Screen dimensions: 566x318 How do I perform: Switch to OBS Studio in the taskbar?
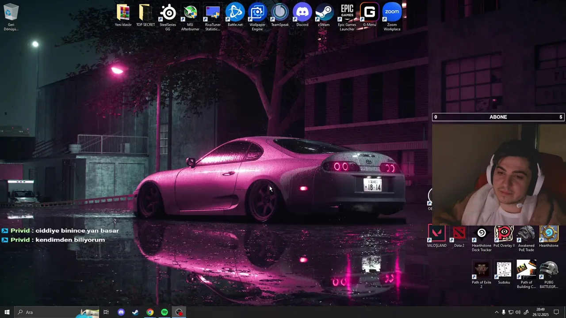pyautogui.click(x=179, y=312)
